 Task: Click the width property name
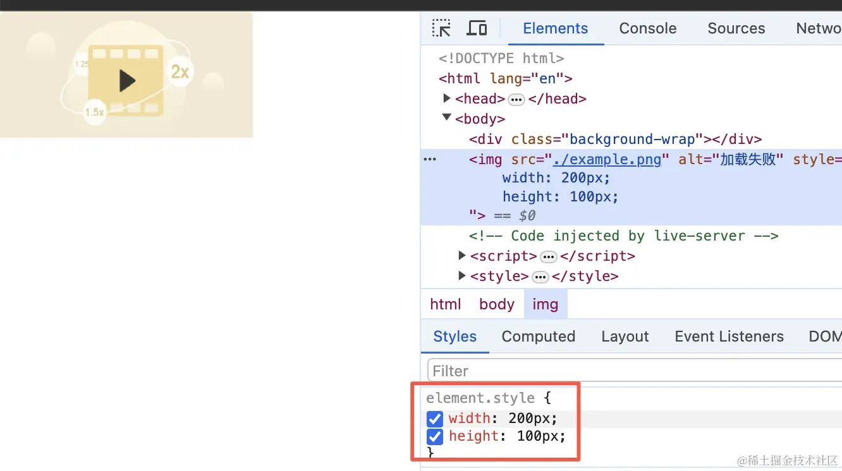pyautogui.click(x=470, y=418)
